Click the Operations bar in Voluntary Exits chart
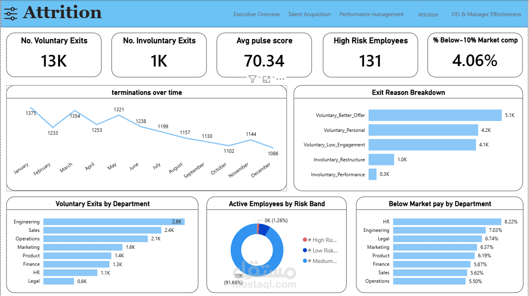The height and width of the screenshot is (296, 529). (96, 239)
